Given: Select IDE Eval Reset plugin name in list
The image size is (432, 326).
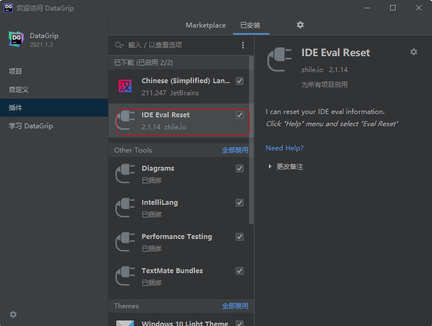Looking at the screenshot, I should click(x=165, y=115).
